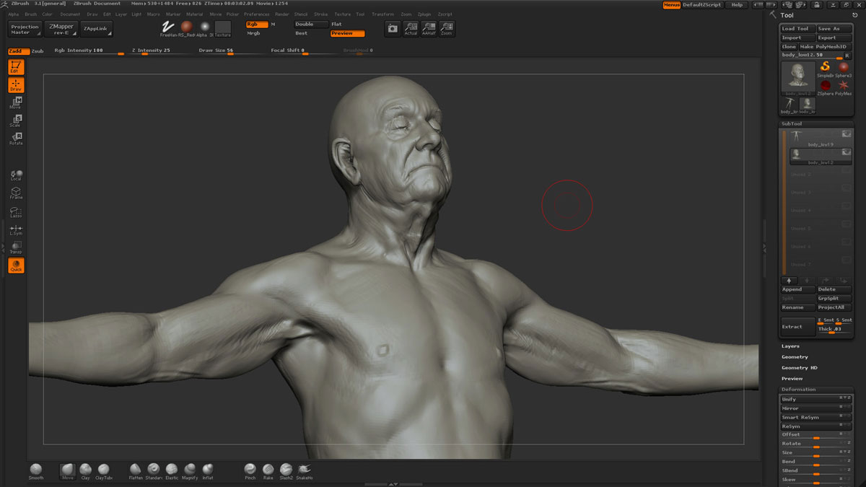Toggle Local symmetry L.Sym button

pos(16,230)
